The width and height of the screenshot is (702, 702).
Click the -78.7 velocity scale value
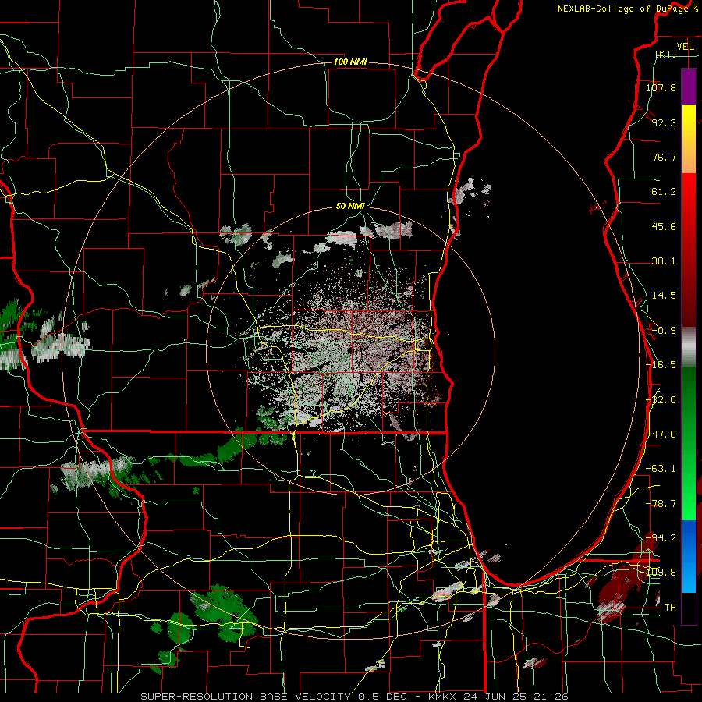click(661, 504)
